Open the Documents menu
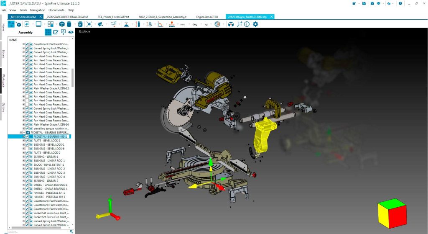 pos(56,10)
